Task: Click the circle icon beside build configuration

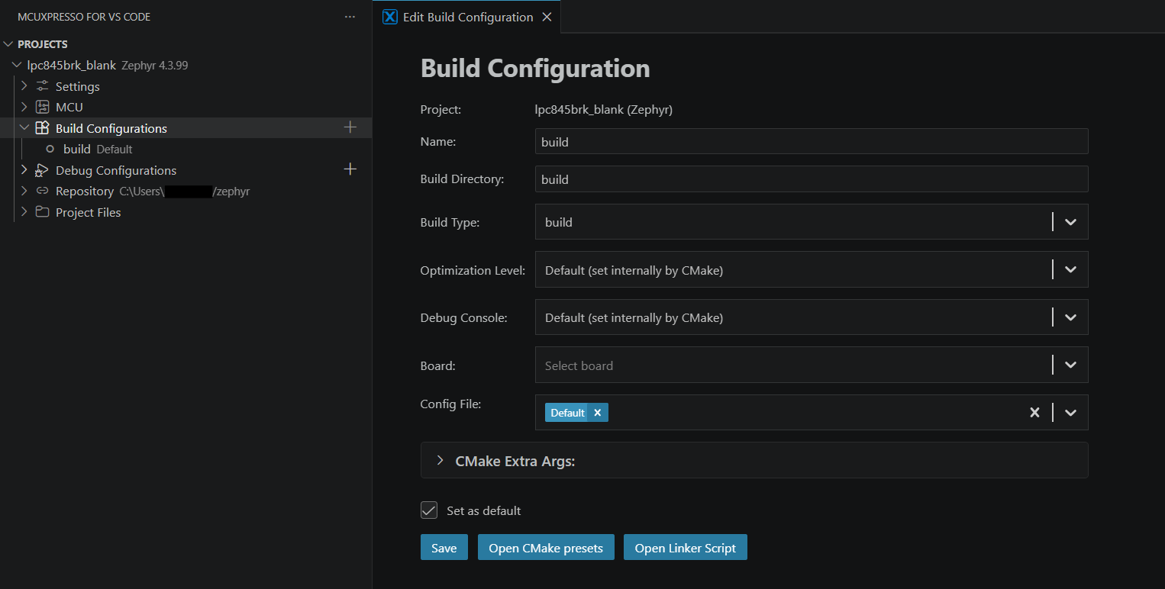Action: click(x=50, y=149)
